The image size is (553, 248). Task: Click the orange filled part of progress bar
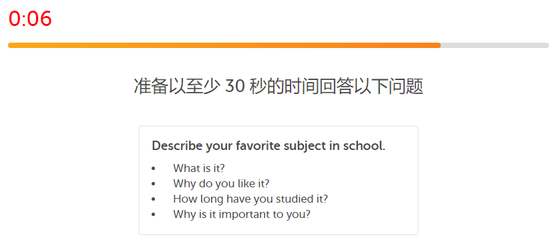tap(224, 45)
